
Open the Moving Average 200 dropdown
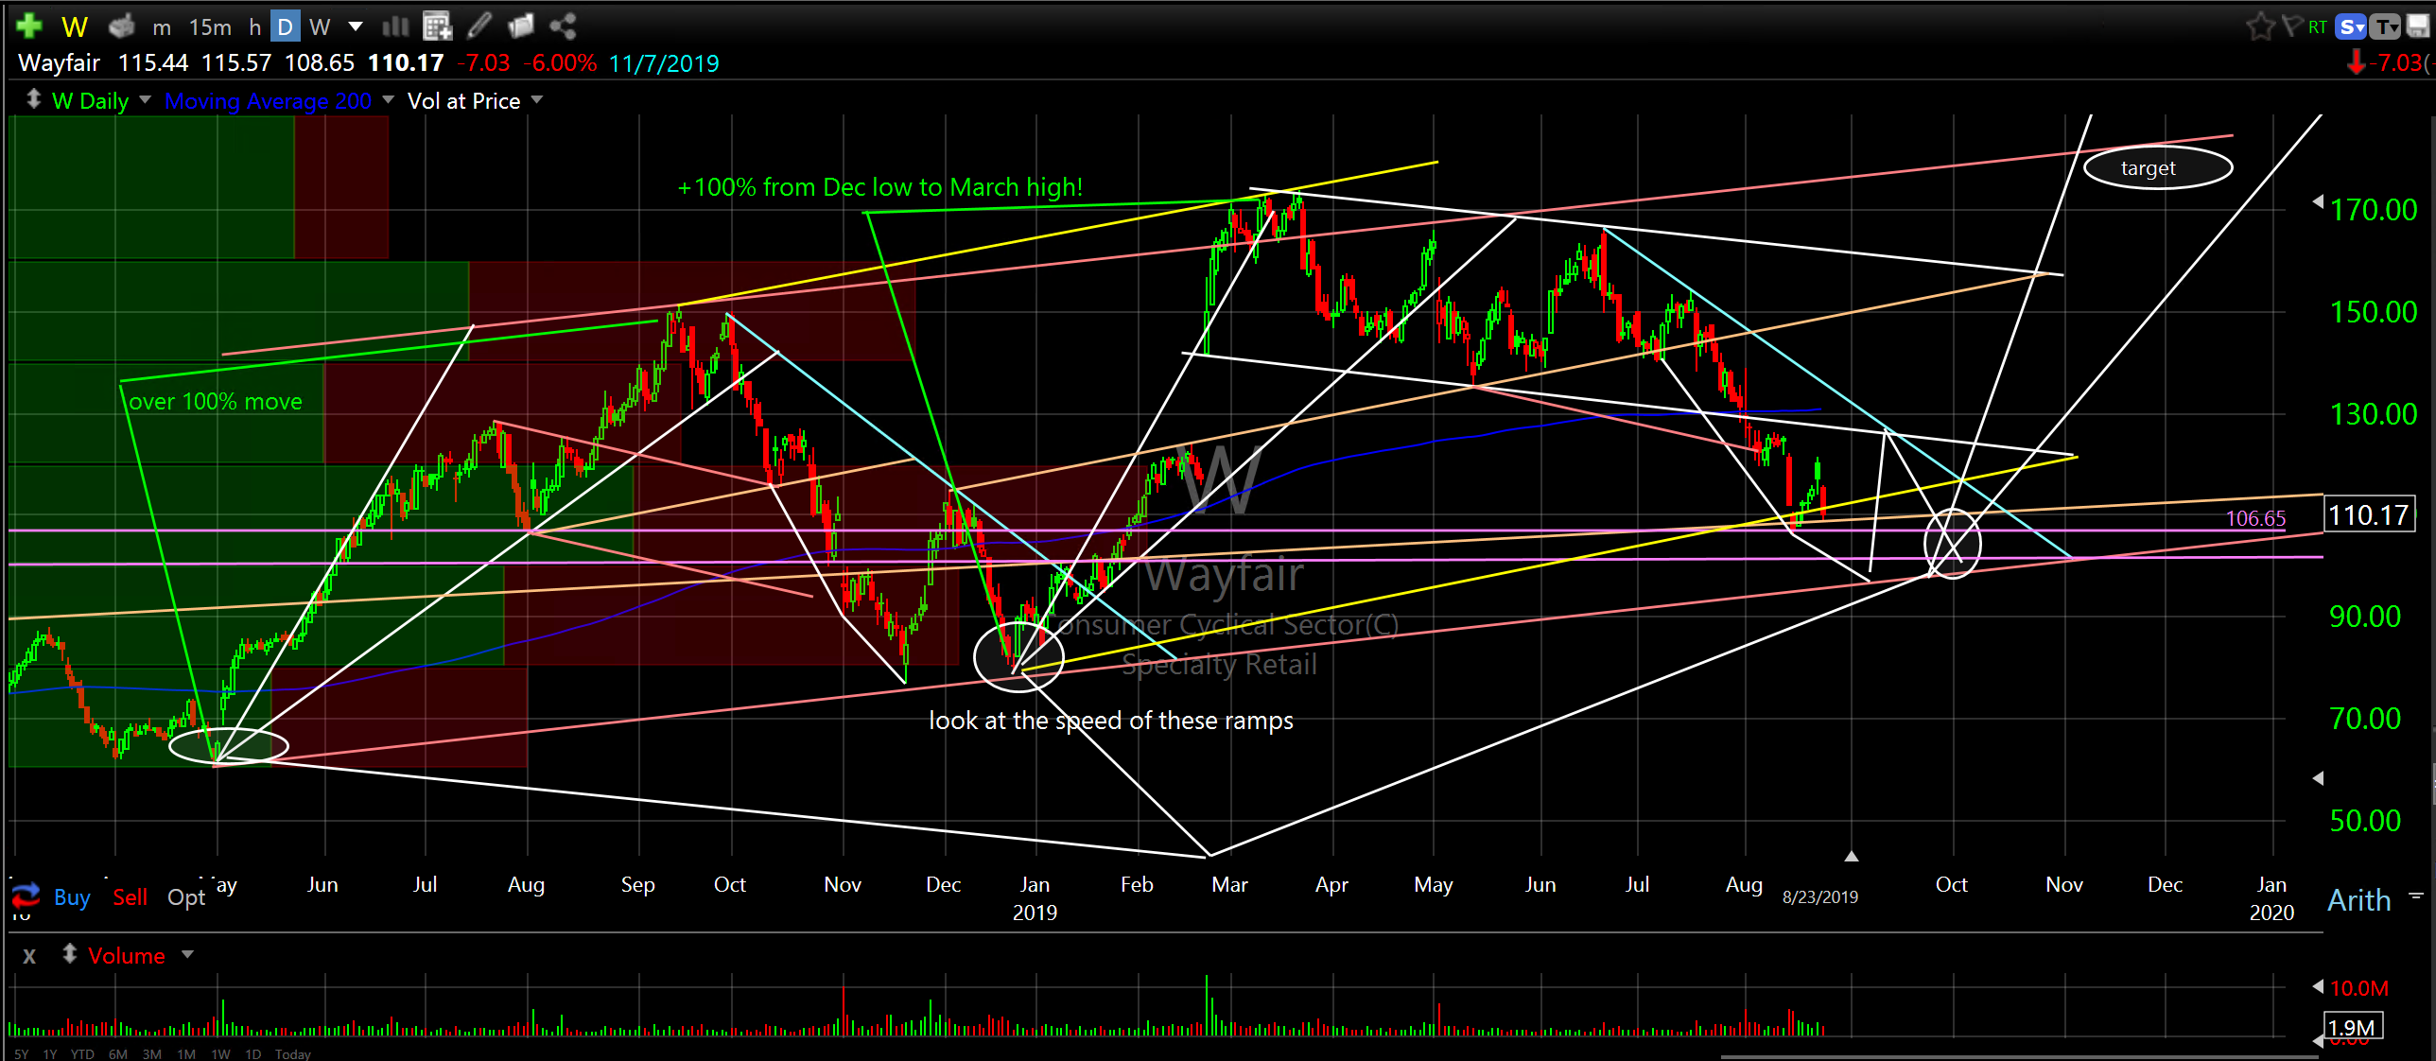[388, 100]
